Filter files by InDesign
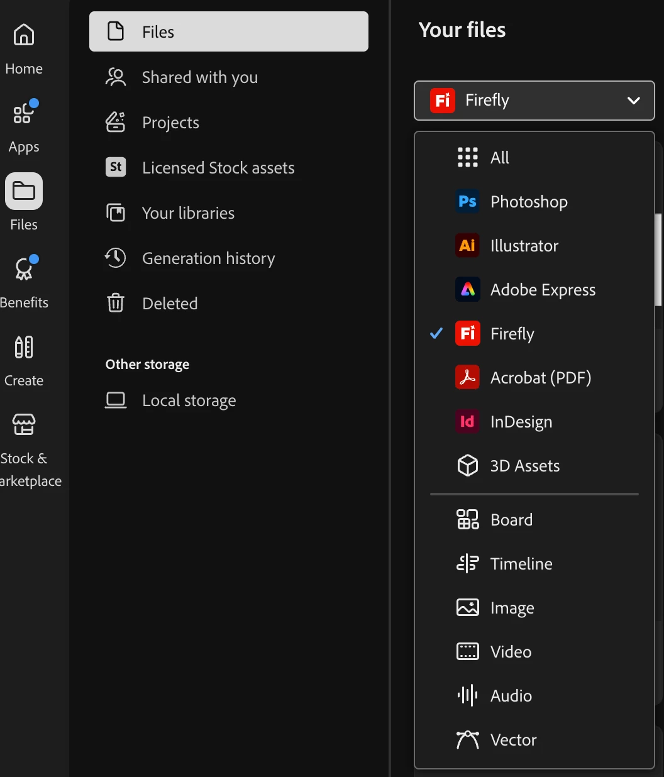Viewport: 664px width, 777px height. pyautogui.click(x=534, y=422)
